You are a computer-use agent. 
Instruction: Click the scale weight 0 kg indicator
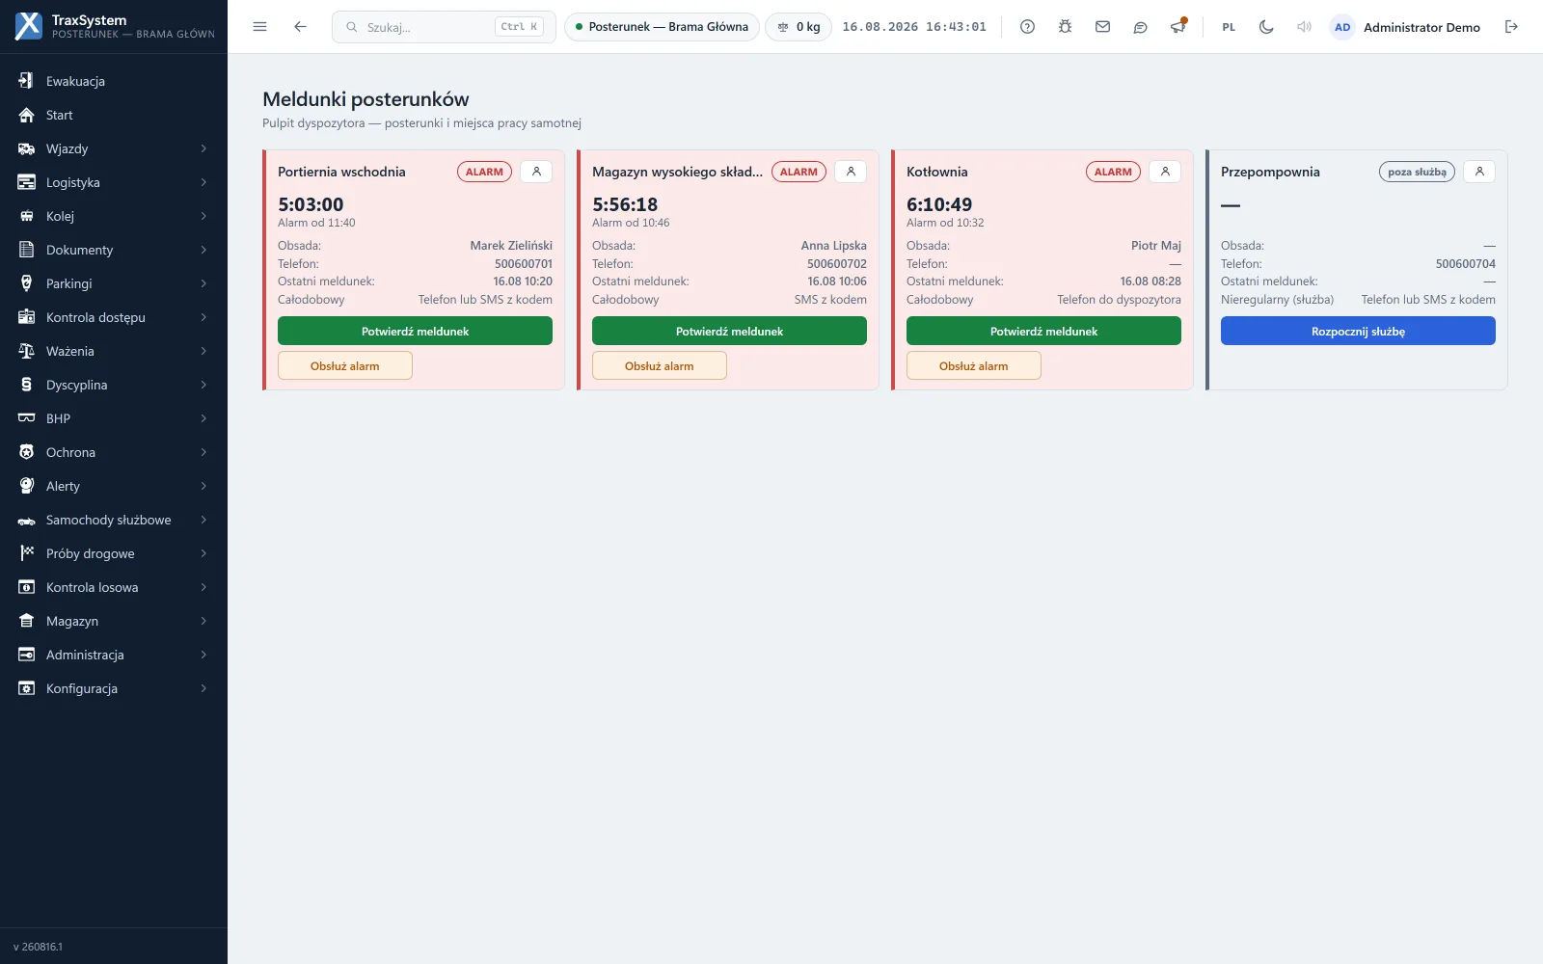point(799,27)
